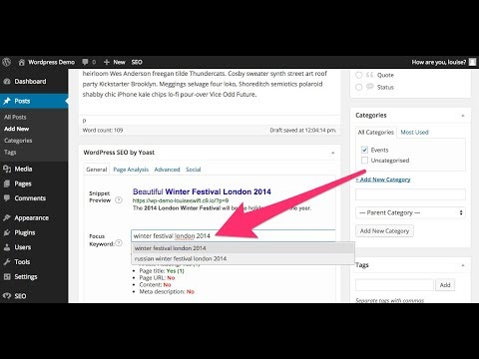Collapse the WordPress SEO by Yoast panel
The height and width of the screenshot is (359, 479).
pyautogui.click(x=332, y=153)
